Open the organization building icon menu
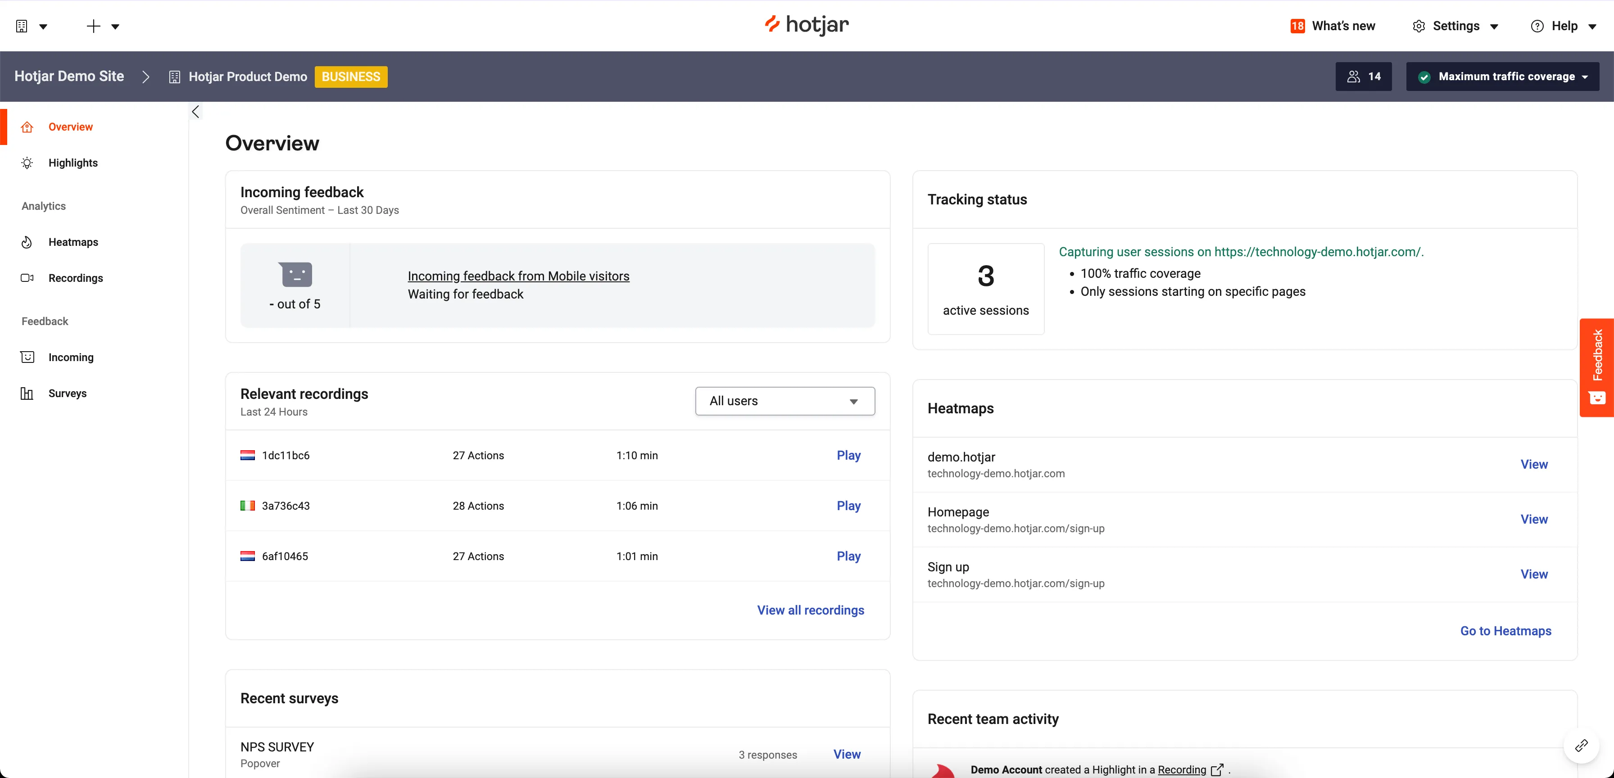 (22, 26)
